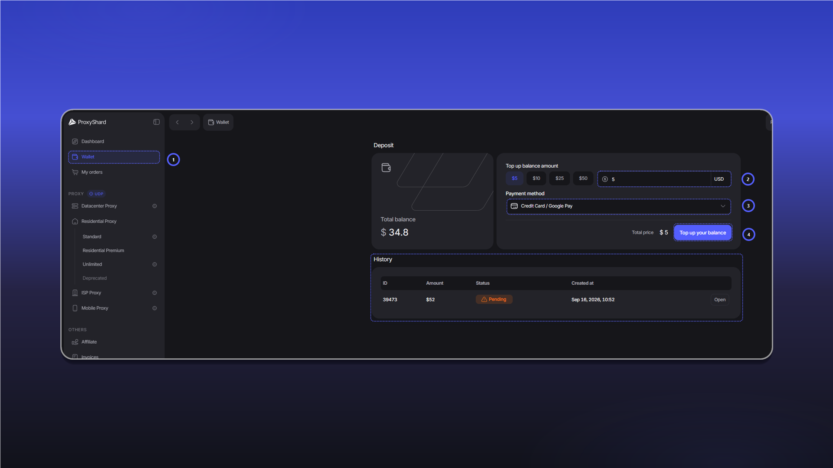
Task: Click the Unlimited plan status icon
Action: [154, 264]
